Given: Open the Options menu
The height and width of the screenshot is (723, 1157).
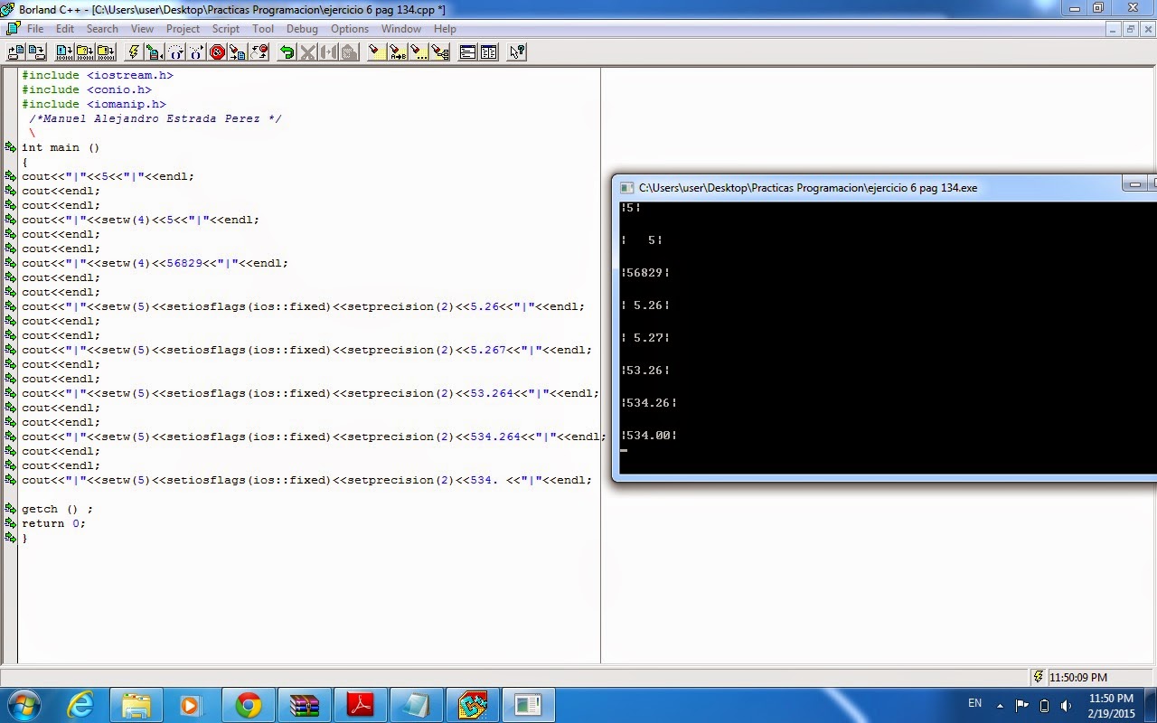Looking at the screenshot, I should click(350, 28).
